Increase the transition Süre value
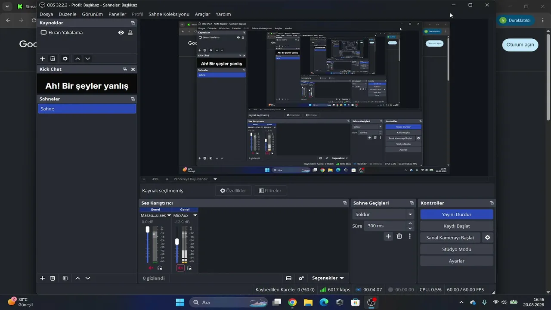This screenshot has width=551, height=310. point(410,223)
